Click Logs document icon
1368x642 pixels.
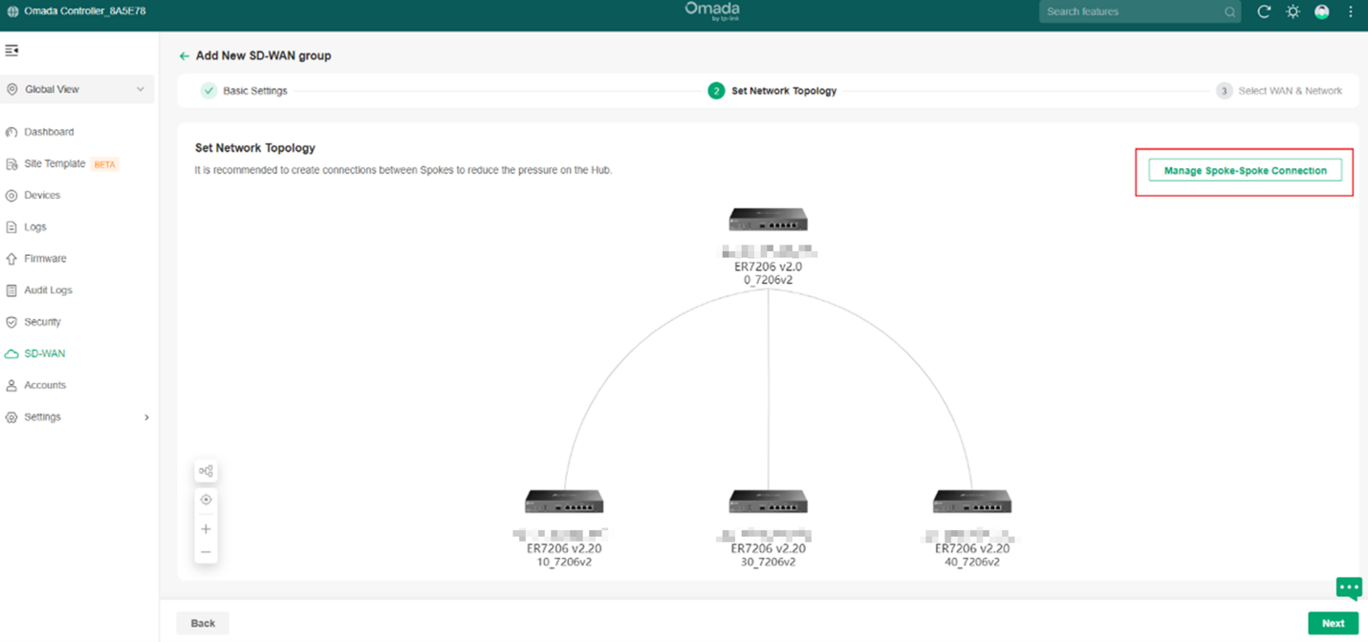[x=11, y=227]
